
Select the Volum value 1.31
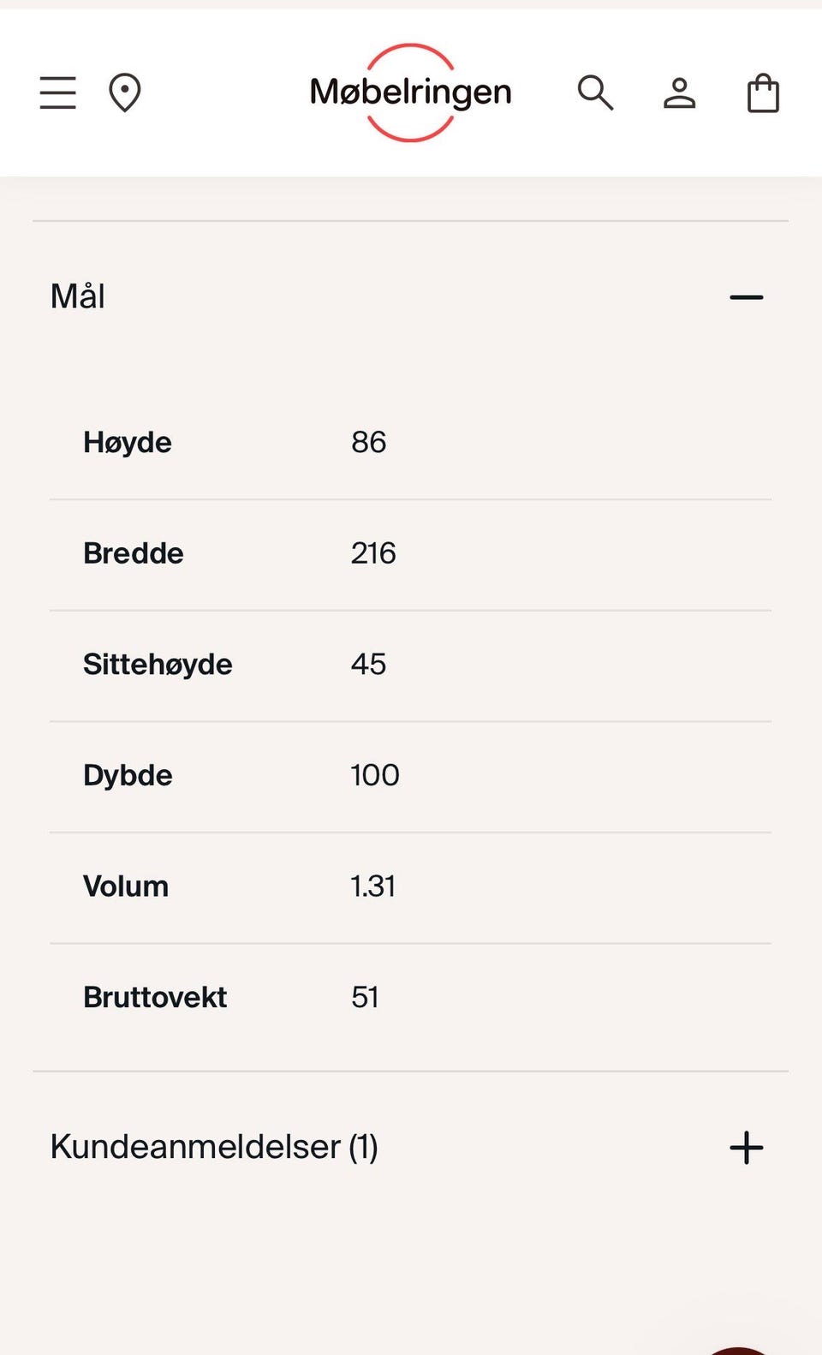[x=373, y=886]
